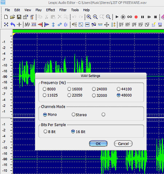
Task: Choose the Stereo channels mode
Action: click(x=79, y=115)
